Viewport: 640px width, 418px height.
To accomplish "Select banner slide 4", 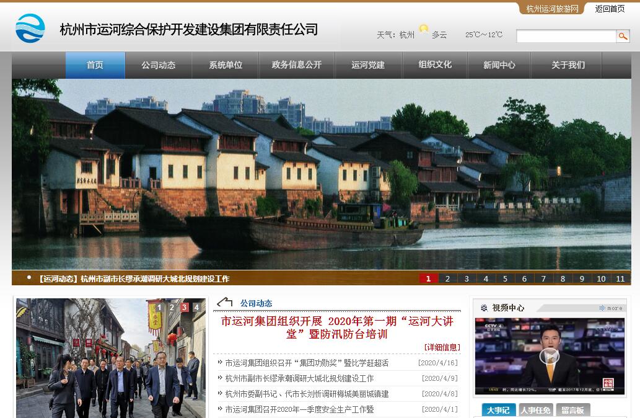I will (x=486, y=278).
